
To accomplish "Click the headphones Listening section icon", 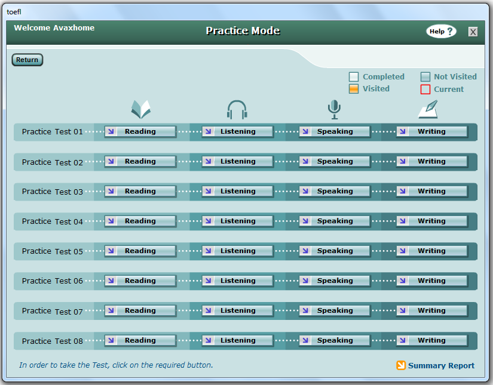I will tap(237, 110).
